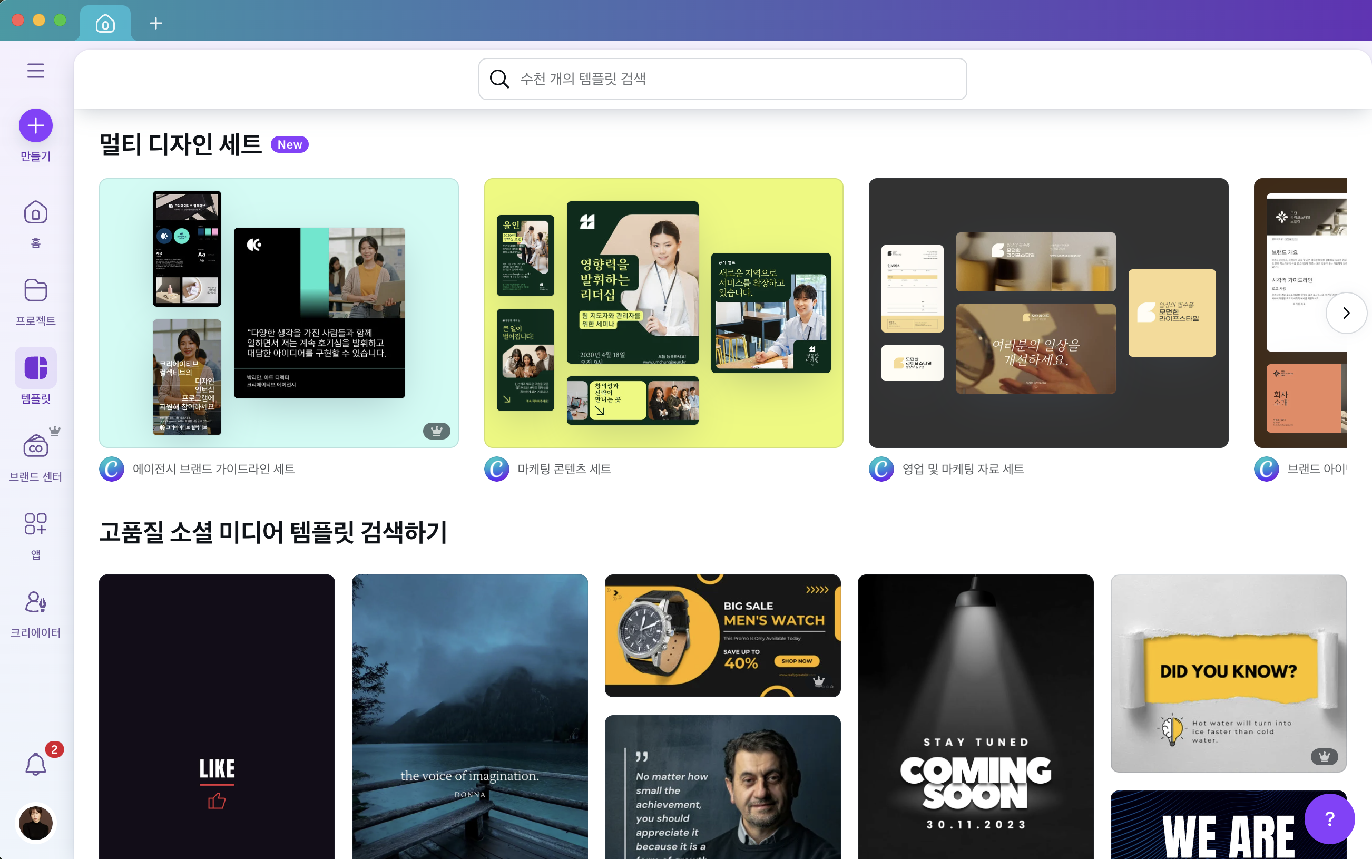Open 브랜드 센터 in the sidebar
This screenshot has height=859, width=1372.
(35, 455)
